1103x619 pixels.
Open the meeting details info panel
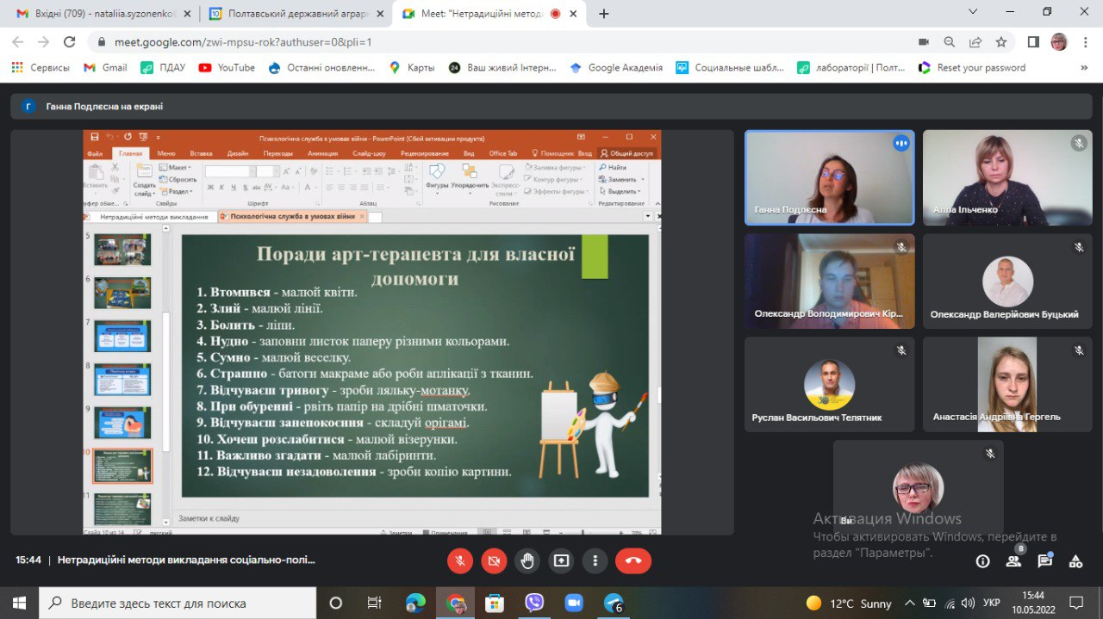click(x=982, y=561)
